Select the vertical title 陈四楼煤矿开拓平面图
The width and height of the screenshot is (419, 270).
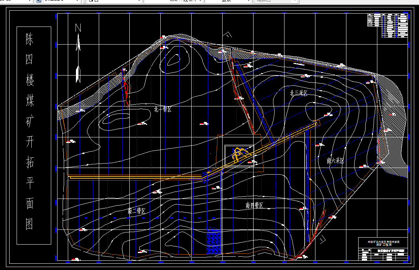tap(30, 132)
